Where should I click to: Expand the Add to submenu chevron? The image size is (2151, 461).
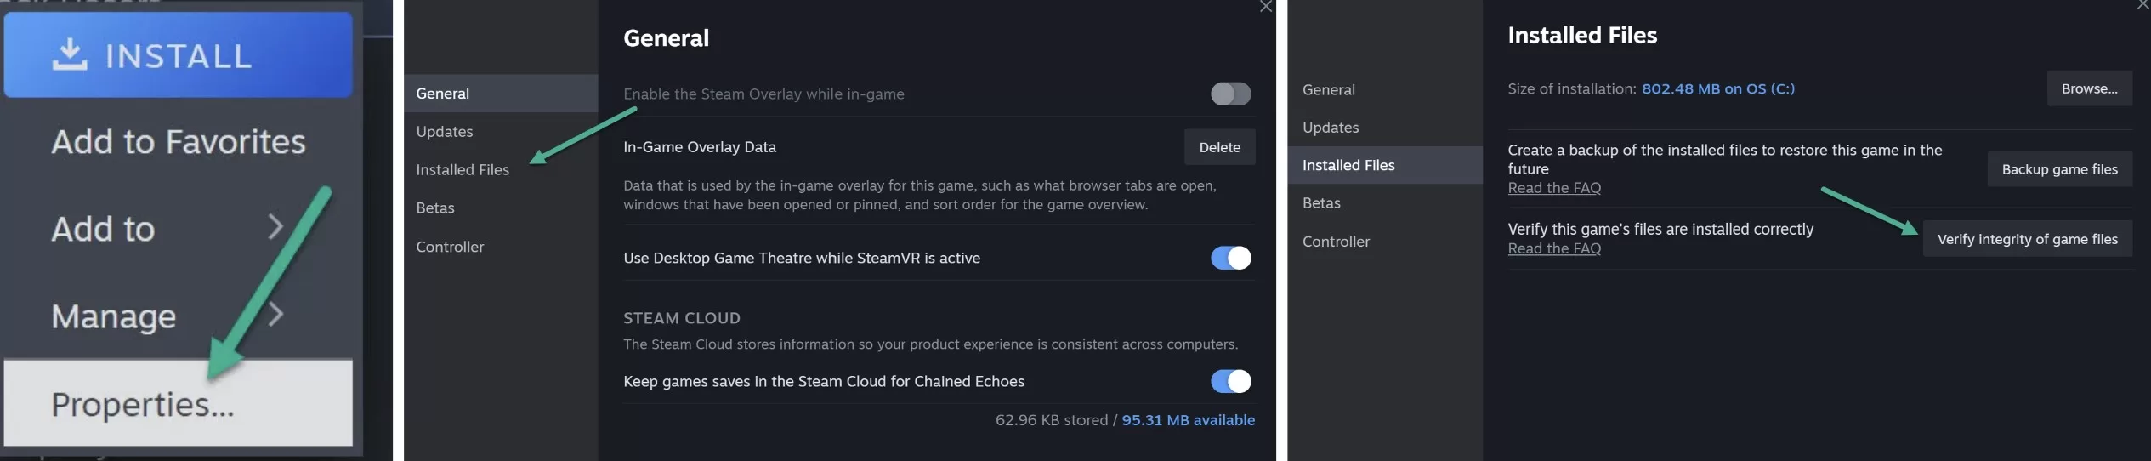click(275, 227)
